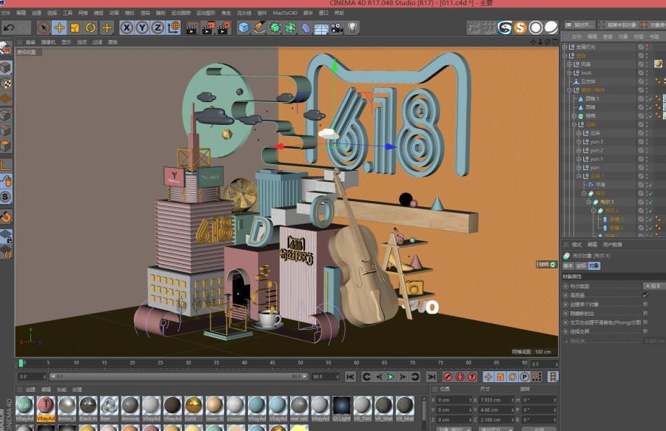Open the spline pen tool

259,28
